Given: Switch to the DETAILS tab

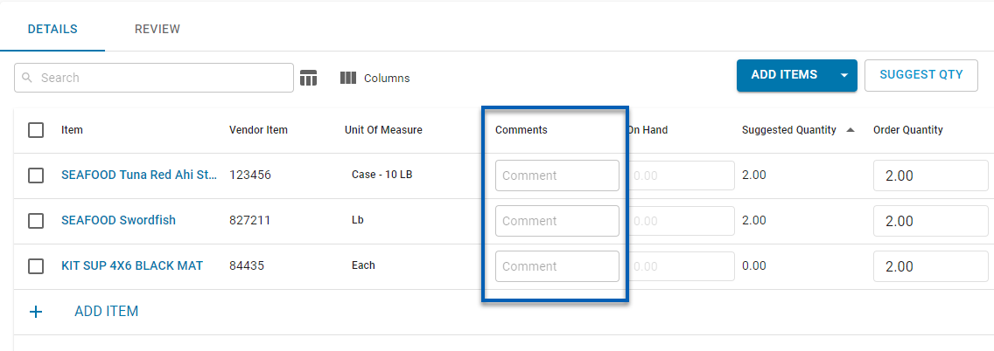Looking at the screenshot, I should [52, 29].
